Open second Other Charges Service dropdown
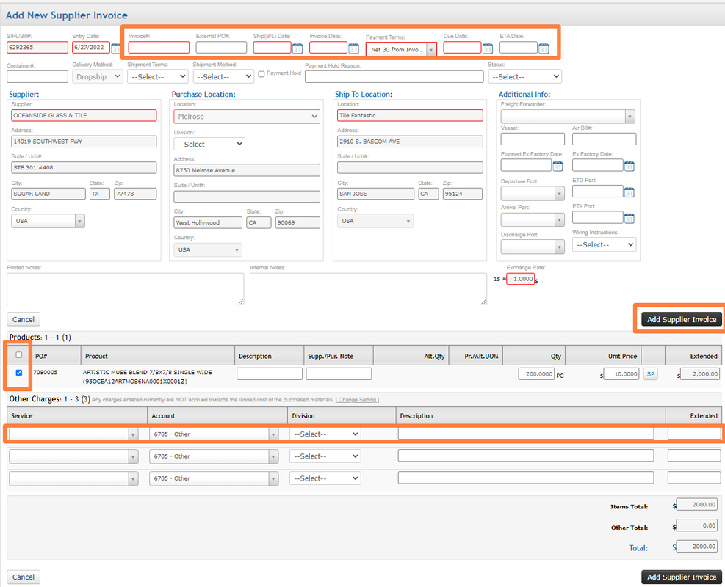The height and width of the screenshot is (587, 725). point(73,456)
